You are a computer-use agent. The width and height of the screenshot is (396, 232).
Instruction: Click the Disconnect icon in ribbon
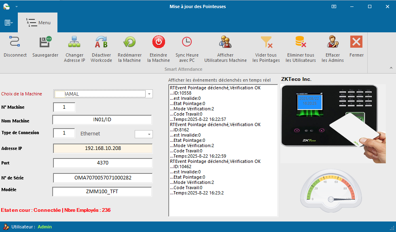point(15,42)
